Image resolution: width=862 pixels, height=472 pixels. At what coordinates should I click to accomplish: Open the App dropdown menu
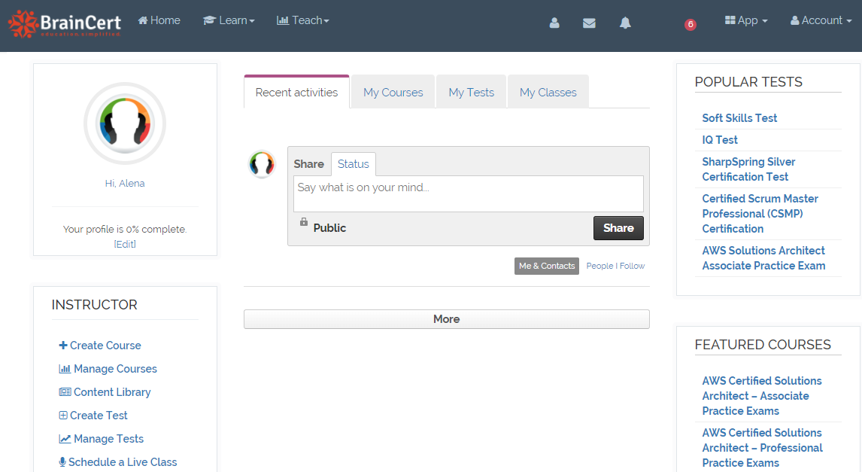tap(746, 20)
